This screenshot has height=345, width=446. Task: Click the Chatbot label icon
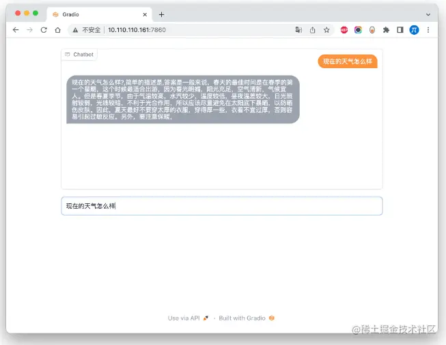point(68,55)
